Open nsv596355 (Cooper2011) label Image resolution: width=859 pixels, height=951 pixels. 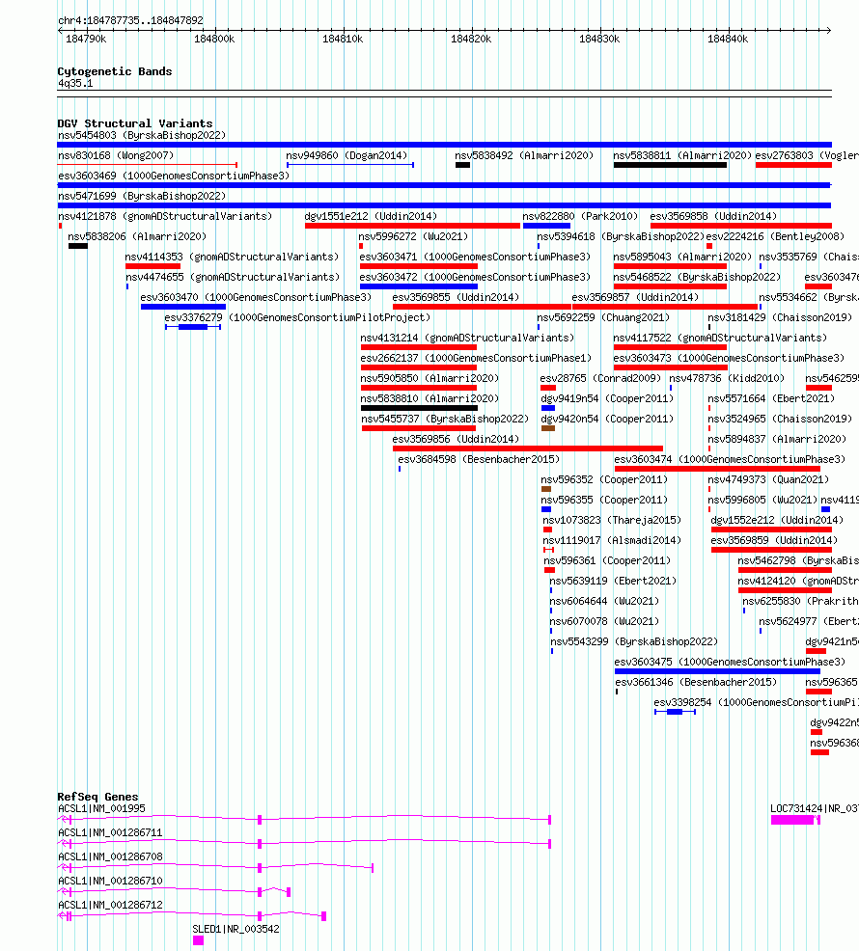(x=604, y=500)
